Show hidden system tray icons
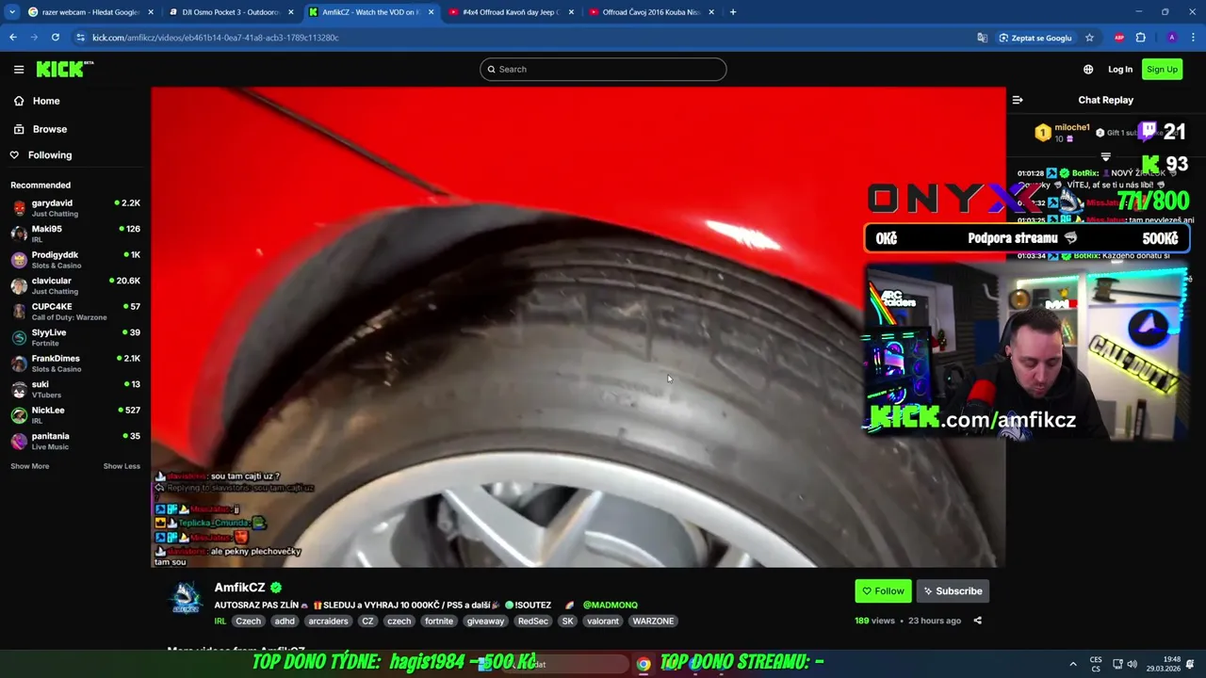 (x=1072, y=664)
